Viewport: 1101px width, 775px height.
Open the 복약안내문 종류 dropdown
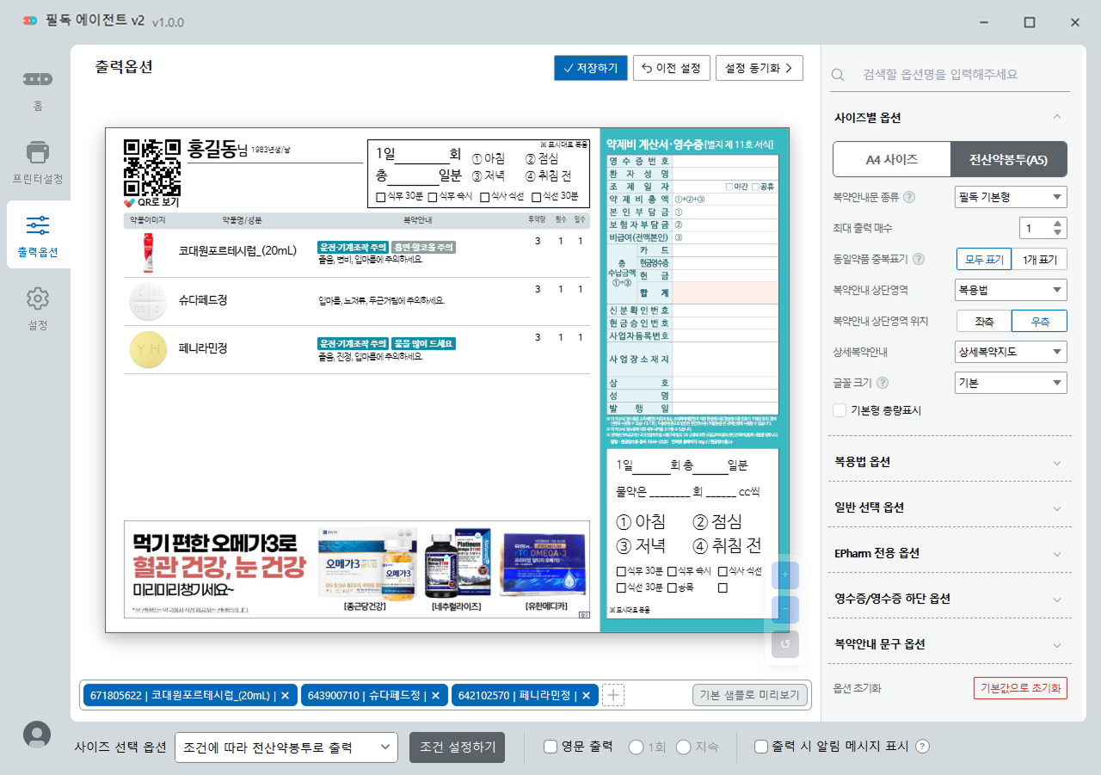coord(1011,197)
